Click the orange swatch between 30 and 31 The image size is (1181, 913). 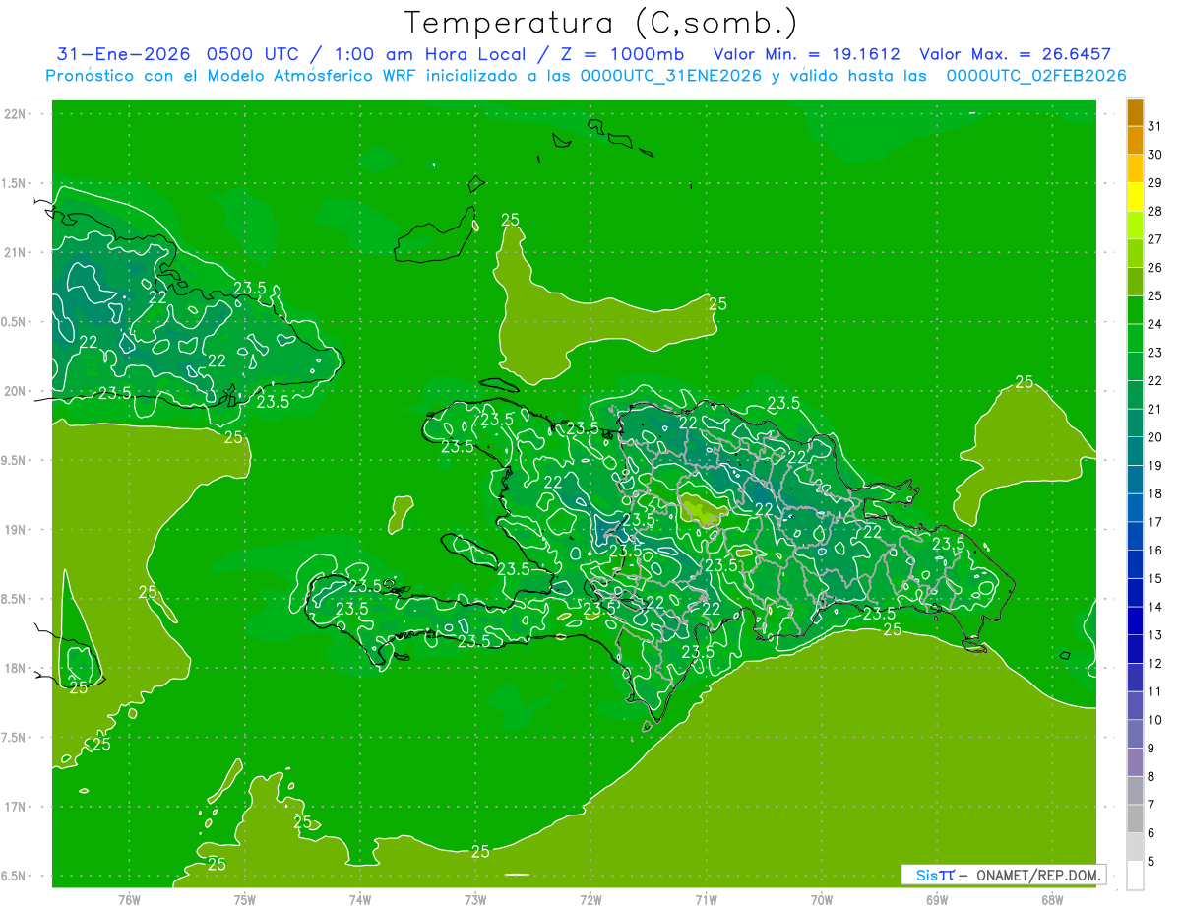[x=1135, y=141]
